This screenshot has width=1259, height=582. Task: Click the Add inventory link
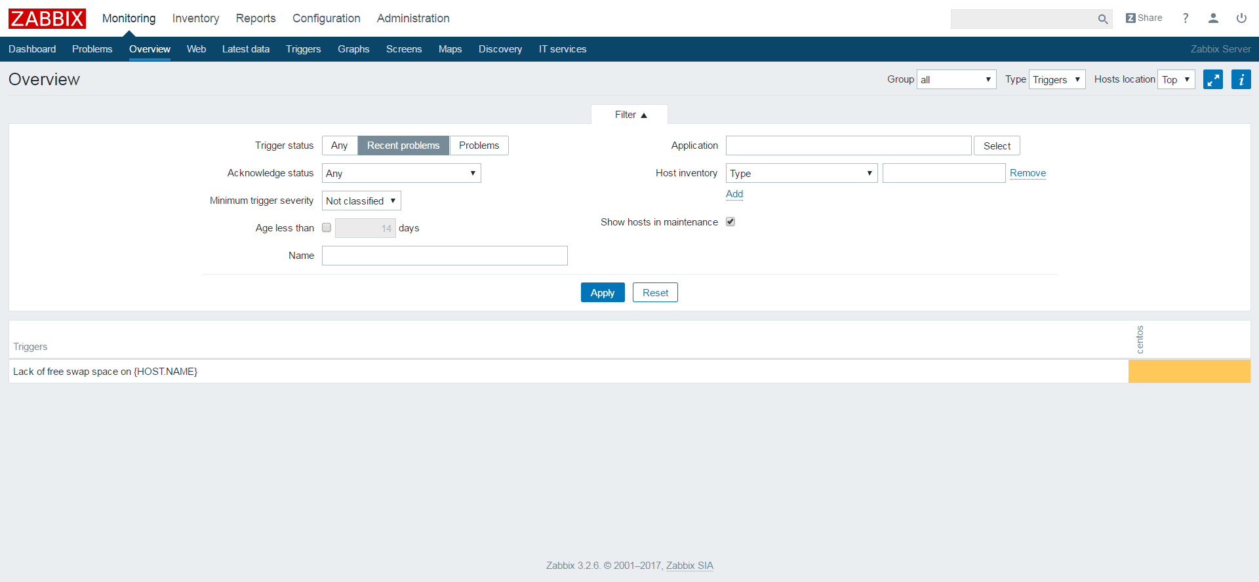(x=734, y=194)
